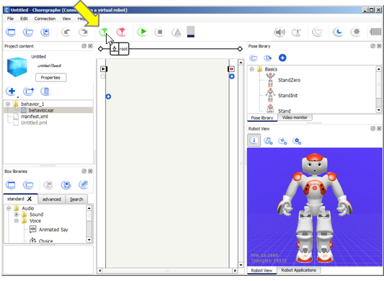Open the View menu
The image size is (384, 281).
pos(66,19)
